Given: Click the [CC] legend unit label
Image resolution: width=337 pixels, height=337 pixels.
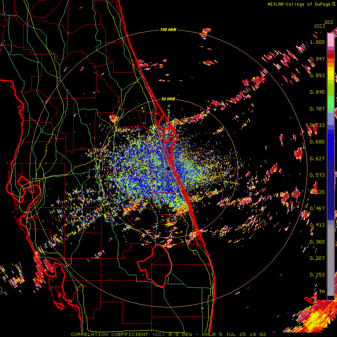Looking at the screenshot, I should click(319, 26).
